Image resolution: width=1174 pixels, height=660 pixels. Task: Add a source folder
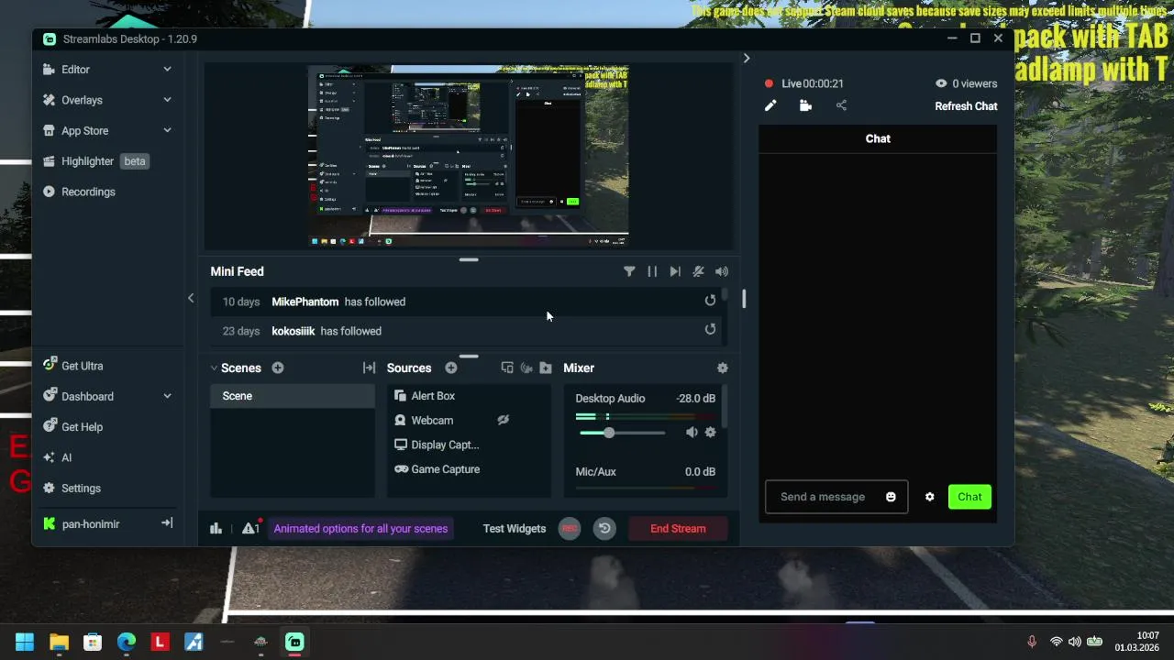[x=546, y=368]
